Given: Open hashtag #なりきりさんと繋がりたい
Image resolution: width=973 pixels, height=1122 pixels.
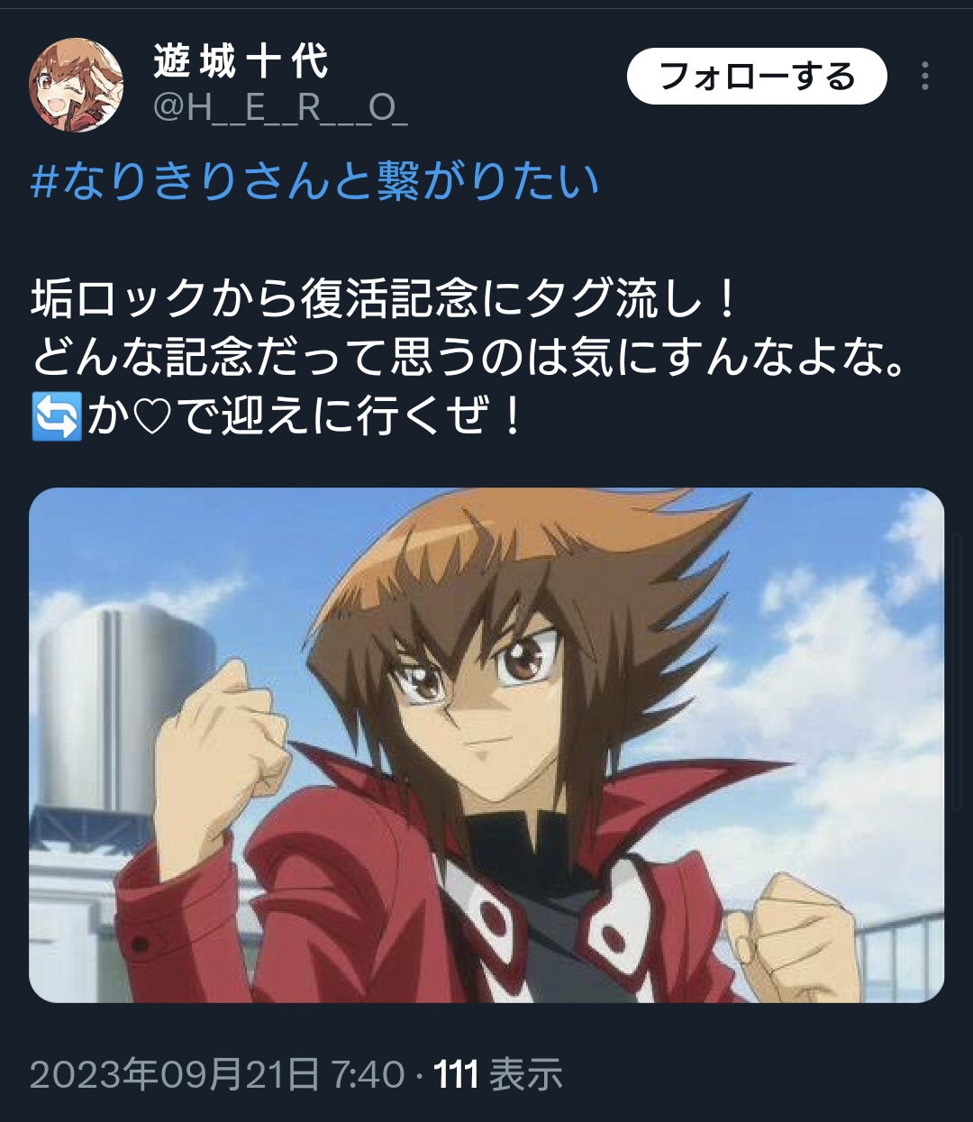Looking at the screenshot, I should pyautogui.click(x=315, y=179).
